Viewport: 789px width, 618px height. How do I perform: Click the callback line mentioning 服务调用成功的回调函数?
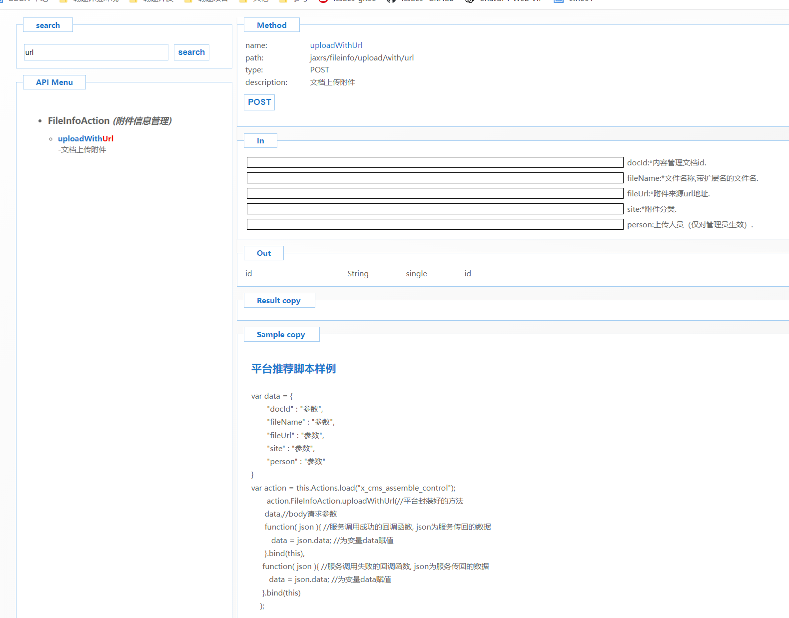378,527
